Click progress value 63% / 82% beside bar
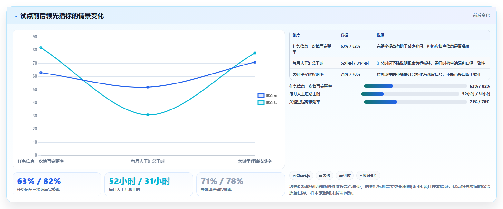Screen dimensions: 503x209 pos(480,86)
